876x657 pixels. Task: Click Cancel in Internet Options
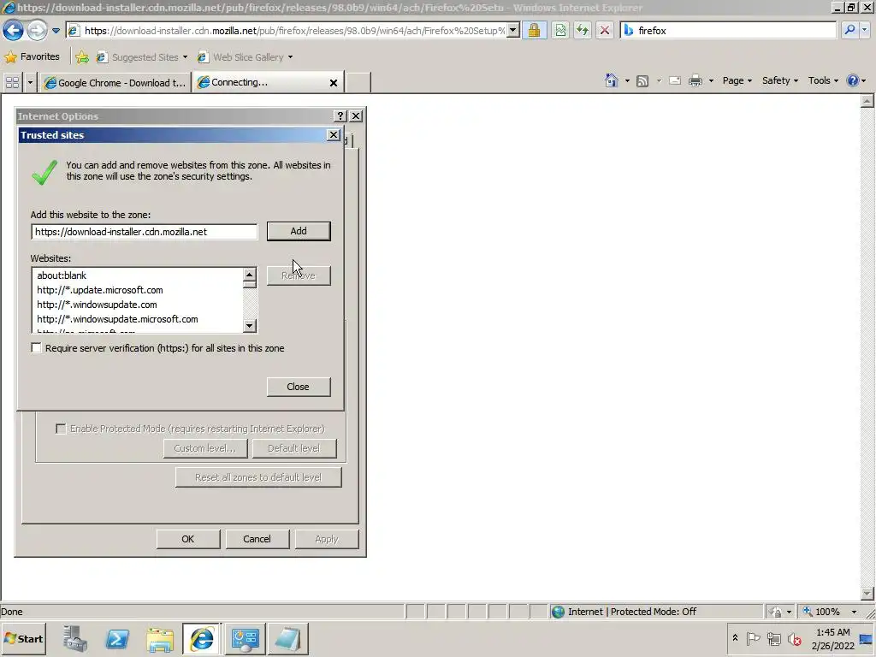(257, 539)
